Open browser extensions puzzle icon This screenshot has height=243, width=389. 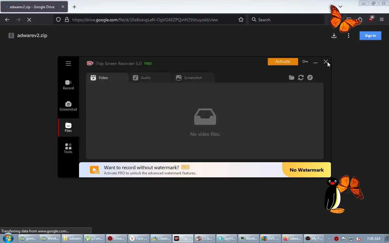[x=360, y=20]
